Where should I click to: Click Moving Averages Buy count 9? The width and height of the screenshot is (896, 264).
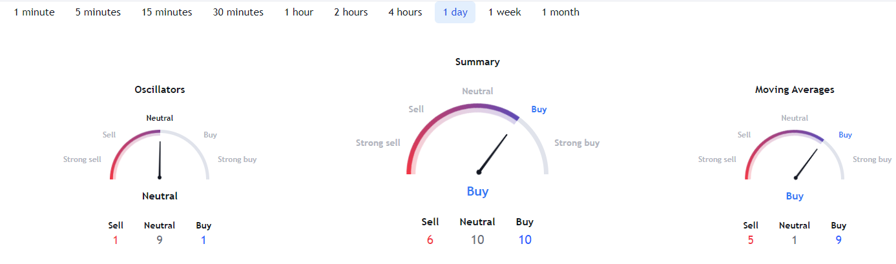839,240
